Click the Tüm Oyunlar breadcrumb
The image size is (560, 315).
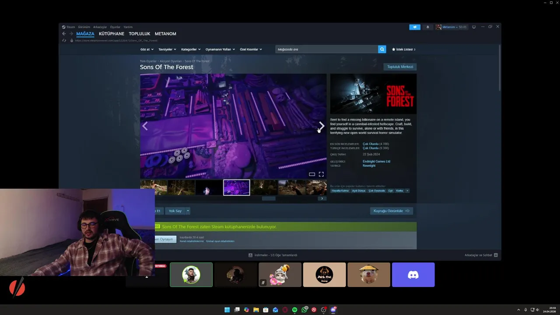tap(148, 61)
